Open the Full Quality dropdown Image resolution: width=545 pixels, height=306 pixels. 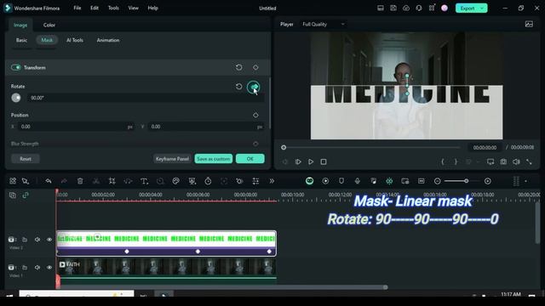(x=324, y=24)
